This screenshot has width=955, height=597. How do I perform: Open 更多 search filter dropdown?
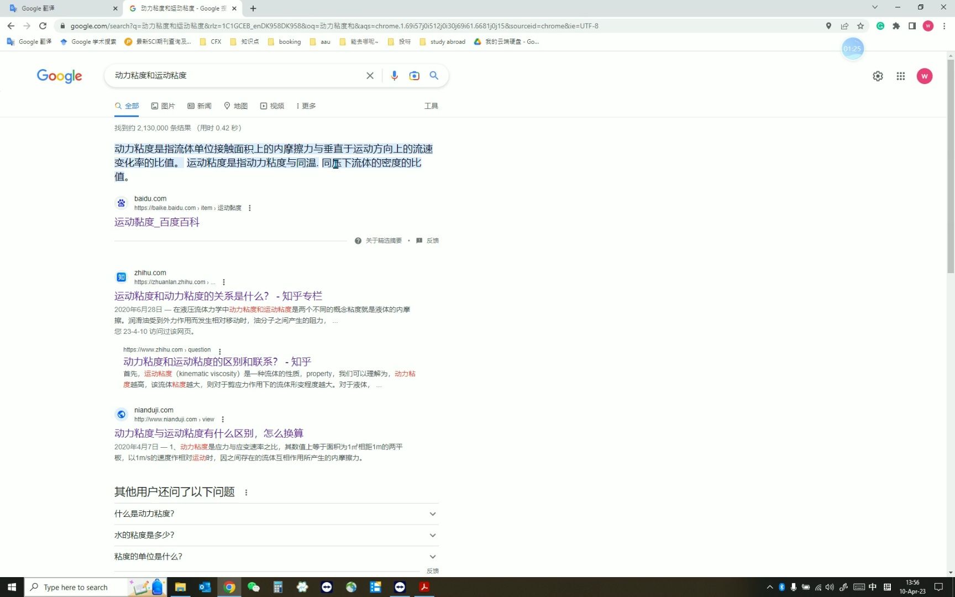306,106
